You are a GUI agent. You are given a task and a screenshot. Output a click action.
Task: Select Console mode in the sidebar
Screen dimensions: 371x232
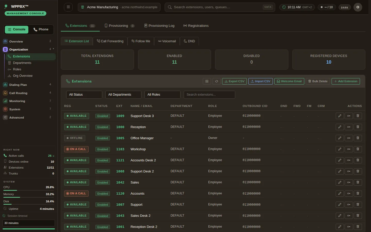[17, 29]
